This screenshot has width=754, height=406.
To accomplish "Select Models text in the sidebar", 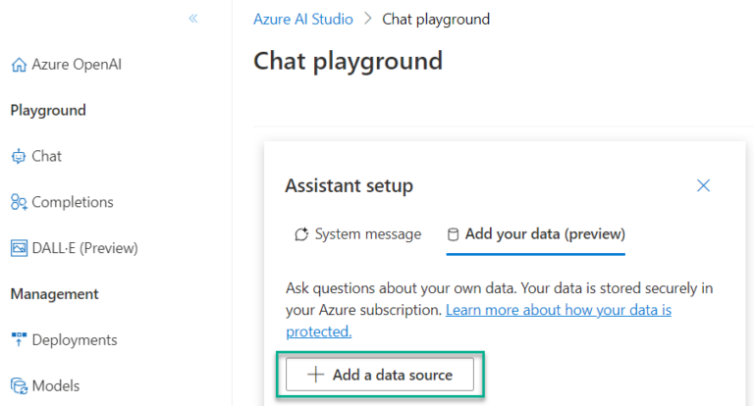I will [x=55, y=386].
